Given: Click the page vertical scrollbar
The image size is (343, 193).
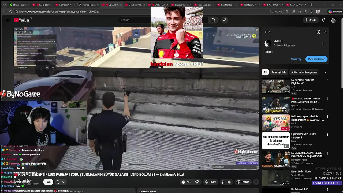Looking at the screenshot, I should (342, 54).
